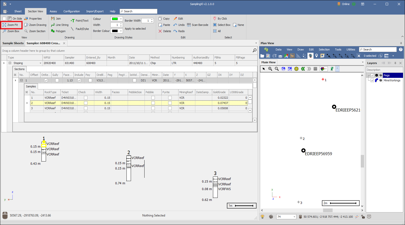Uncheck the Pegs layer checkbox
This screenshot has height=225, width=405.
click(372, 75)
